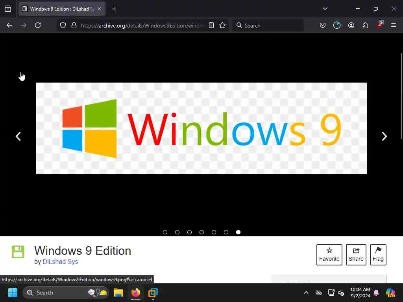Click the padlock site information icon
The height and width of the screenshot is (302, 403).
(74, 25)
